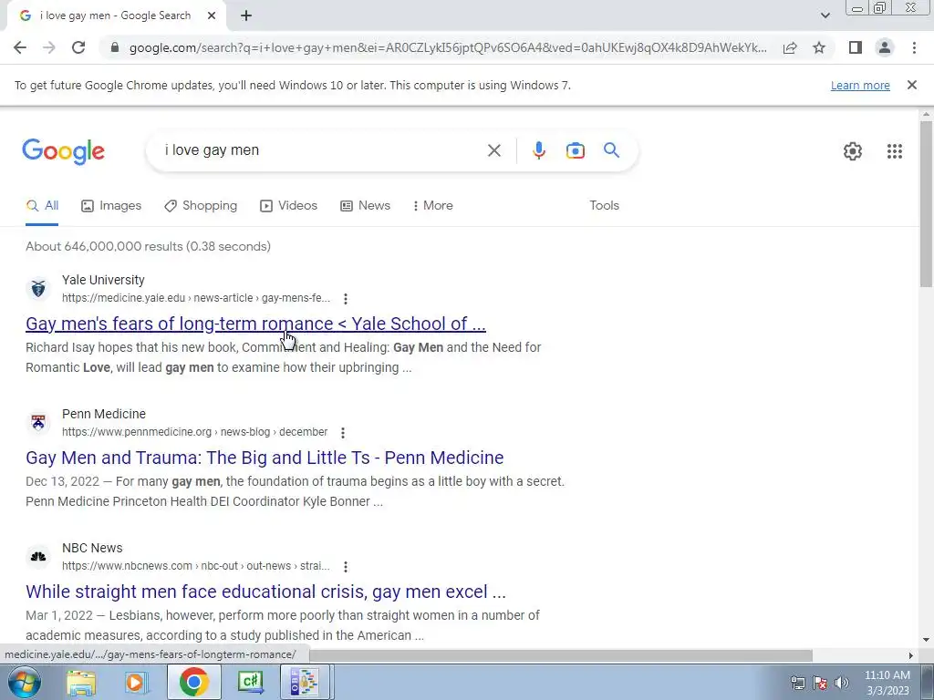Click the horizontal scrollbar thumb
The height and width of the screenshot is (700, 934).
pyautogui.click(x=560, y=655)
